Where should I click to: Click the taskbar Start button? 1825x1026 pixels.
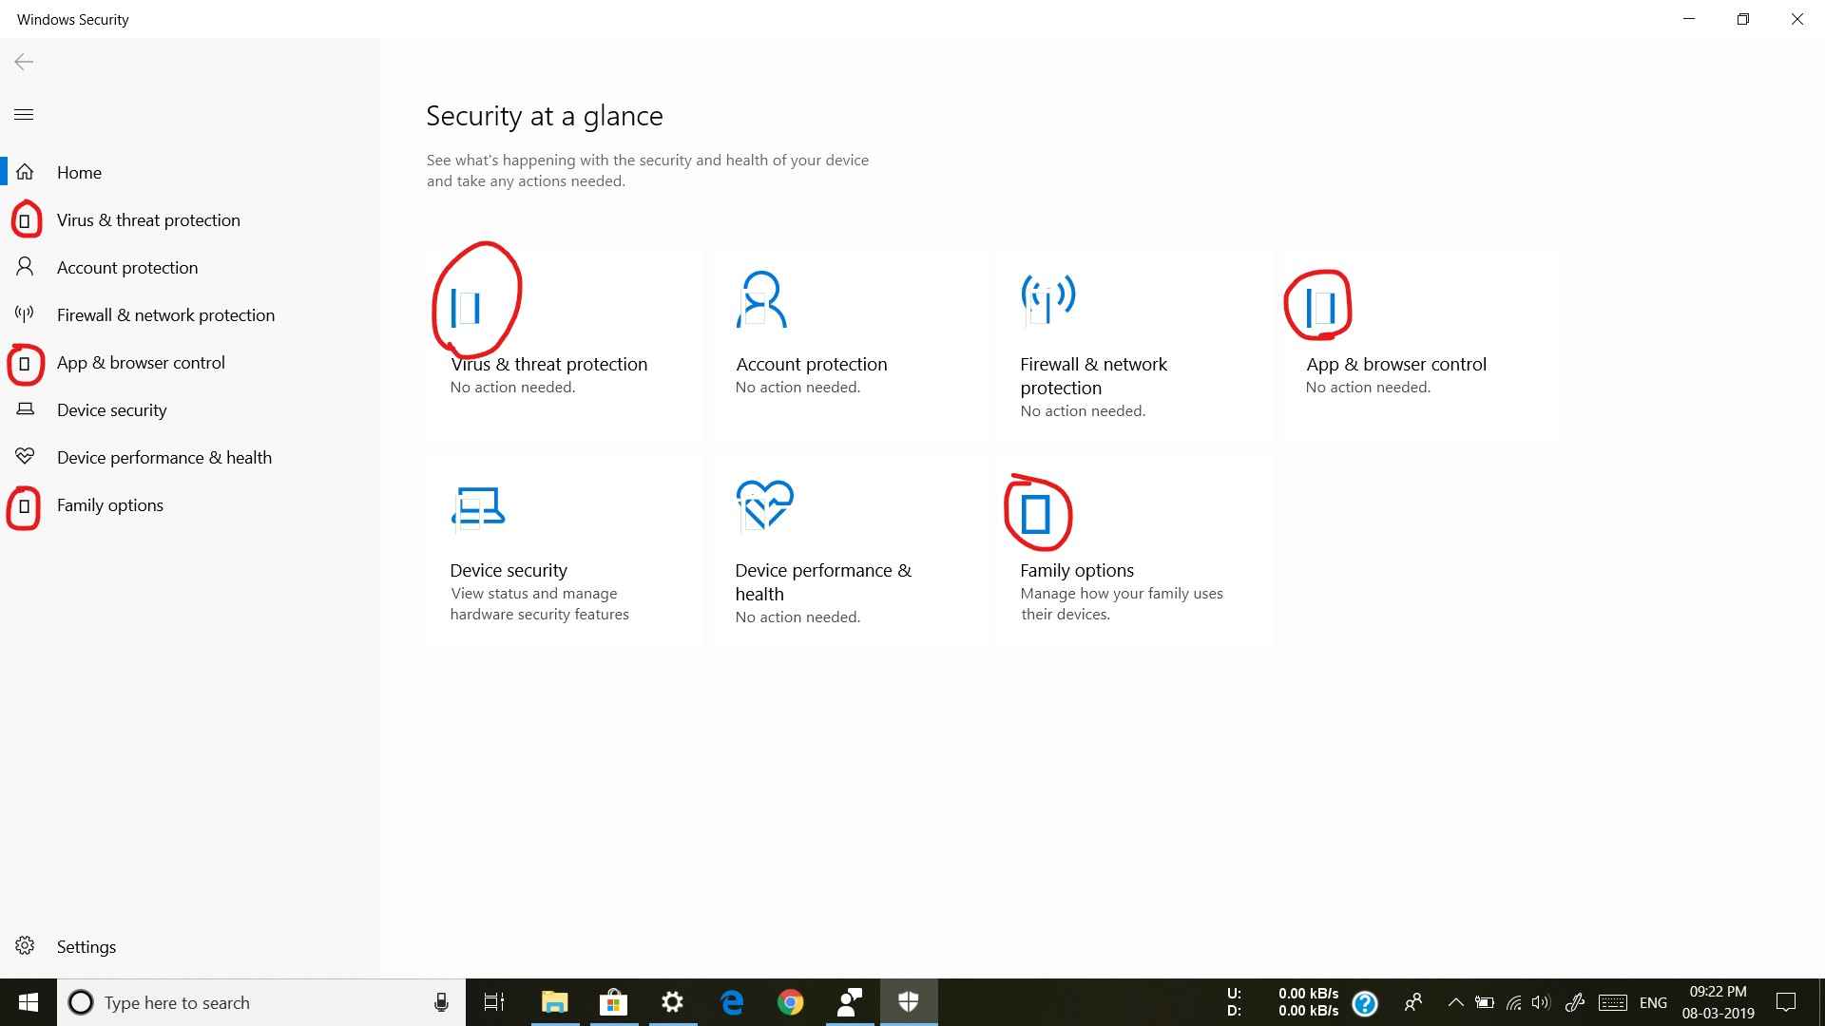[28, 1001]
